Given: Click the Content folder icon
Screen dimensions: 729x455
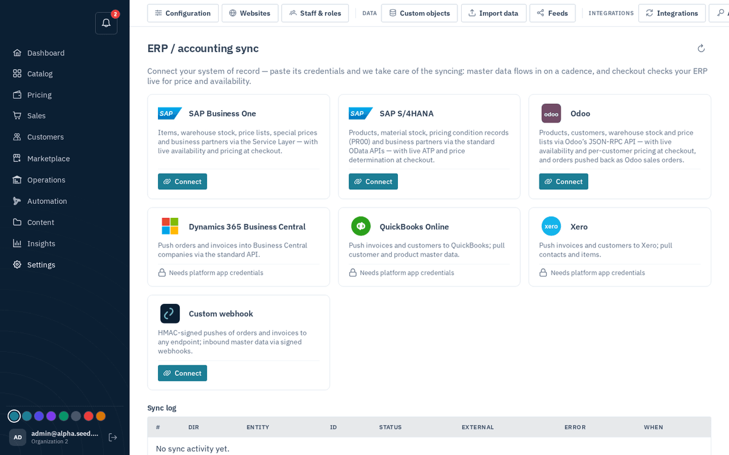Looking at the screenshot, I should 17,222.
